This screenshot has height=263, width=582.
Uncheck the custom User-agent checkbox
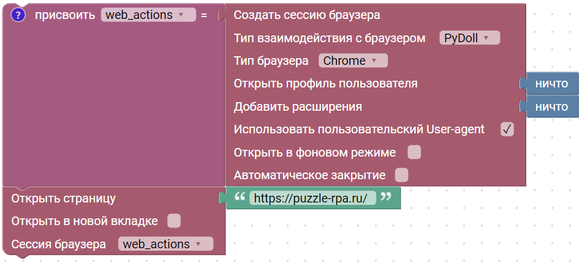coord(507,129)
